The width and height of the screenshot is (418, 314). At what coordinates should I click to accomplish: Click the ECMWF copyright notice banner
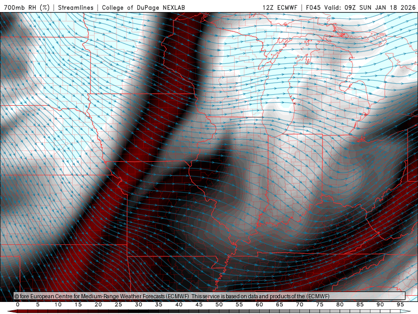click(210, 296)
